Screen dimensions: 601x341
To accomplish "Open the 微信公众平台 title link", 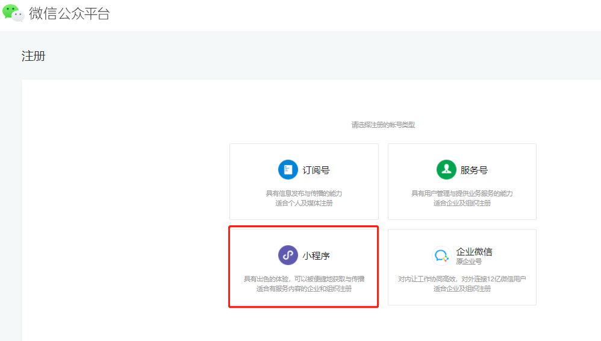I will (x=69, y=13).
